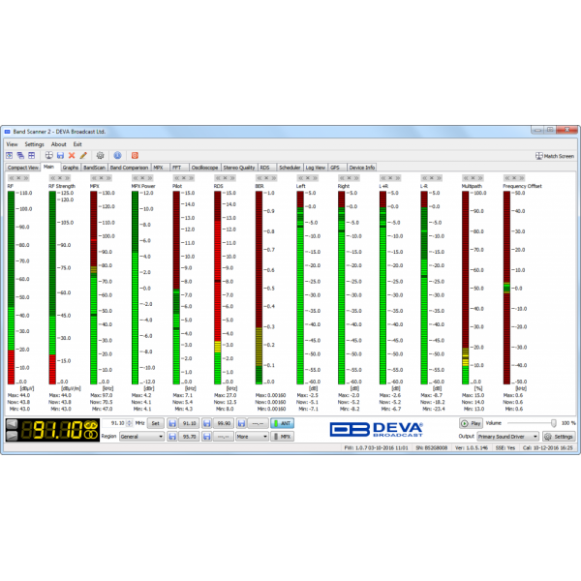Viewport: 581px width, 581px height.
Task: Switch to the Log View tab
Action: (316, 168)
